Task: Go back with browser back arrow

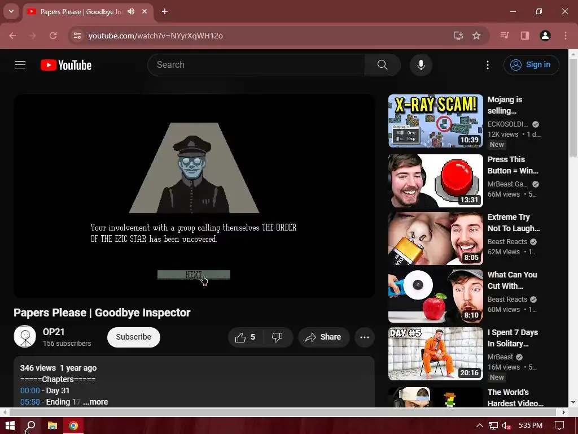Action: coord(12,36)
